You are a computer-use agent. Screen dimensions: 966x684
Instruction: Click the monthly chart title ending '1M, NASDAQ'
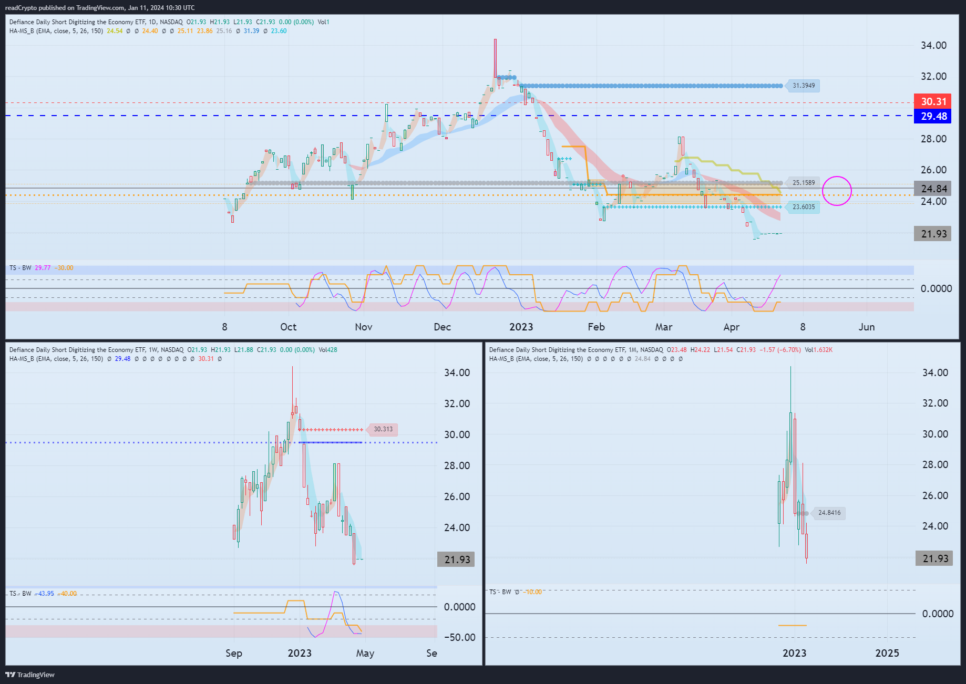(576, 350)
